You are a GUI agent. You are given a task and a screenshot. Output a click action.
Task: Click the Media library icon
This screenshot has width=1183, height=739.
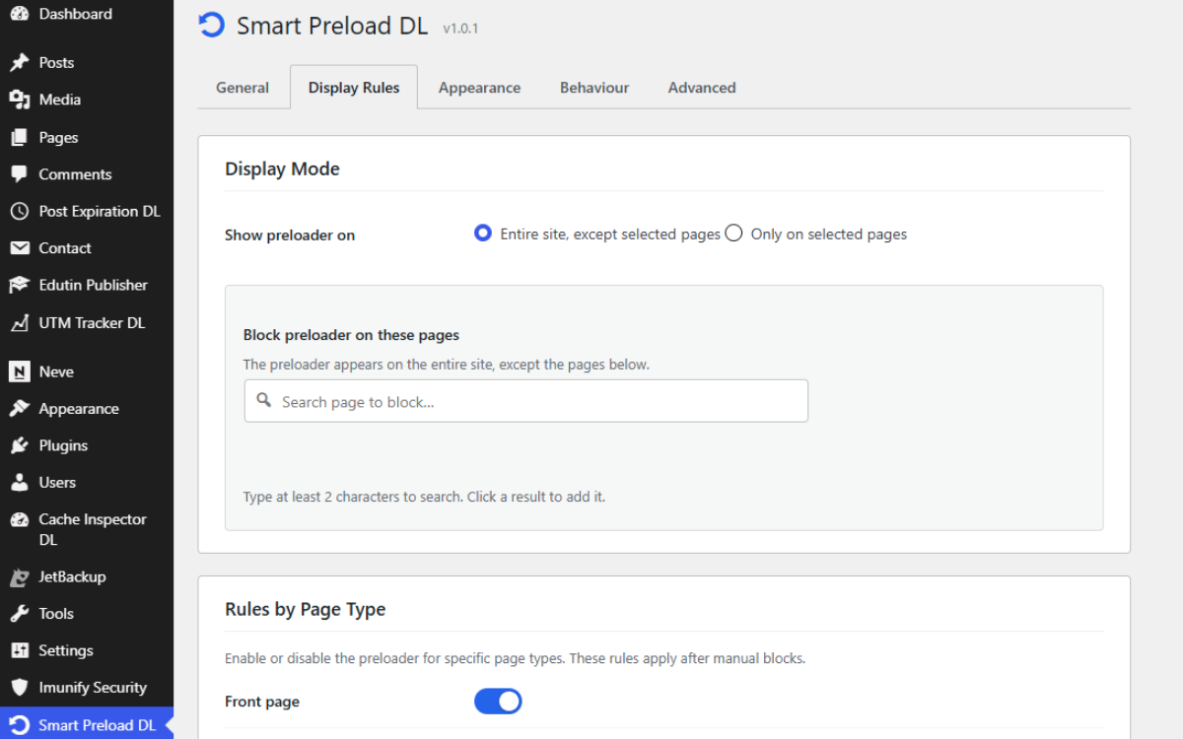(19, 100)
